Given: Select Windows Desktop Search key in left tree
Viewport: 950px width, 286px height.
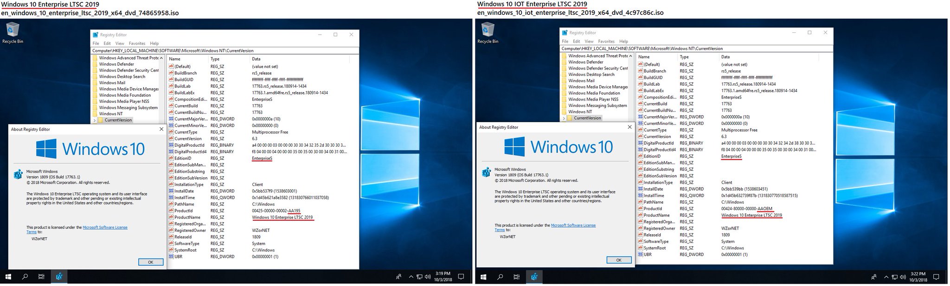Looking at the screenshot, I should coord(122,77).
